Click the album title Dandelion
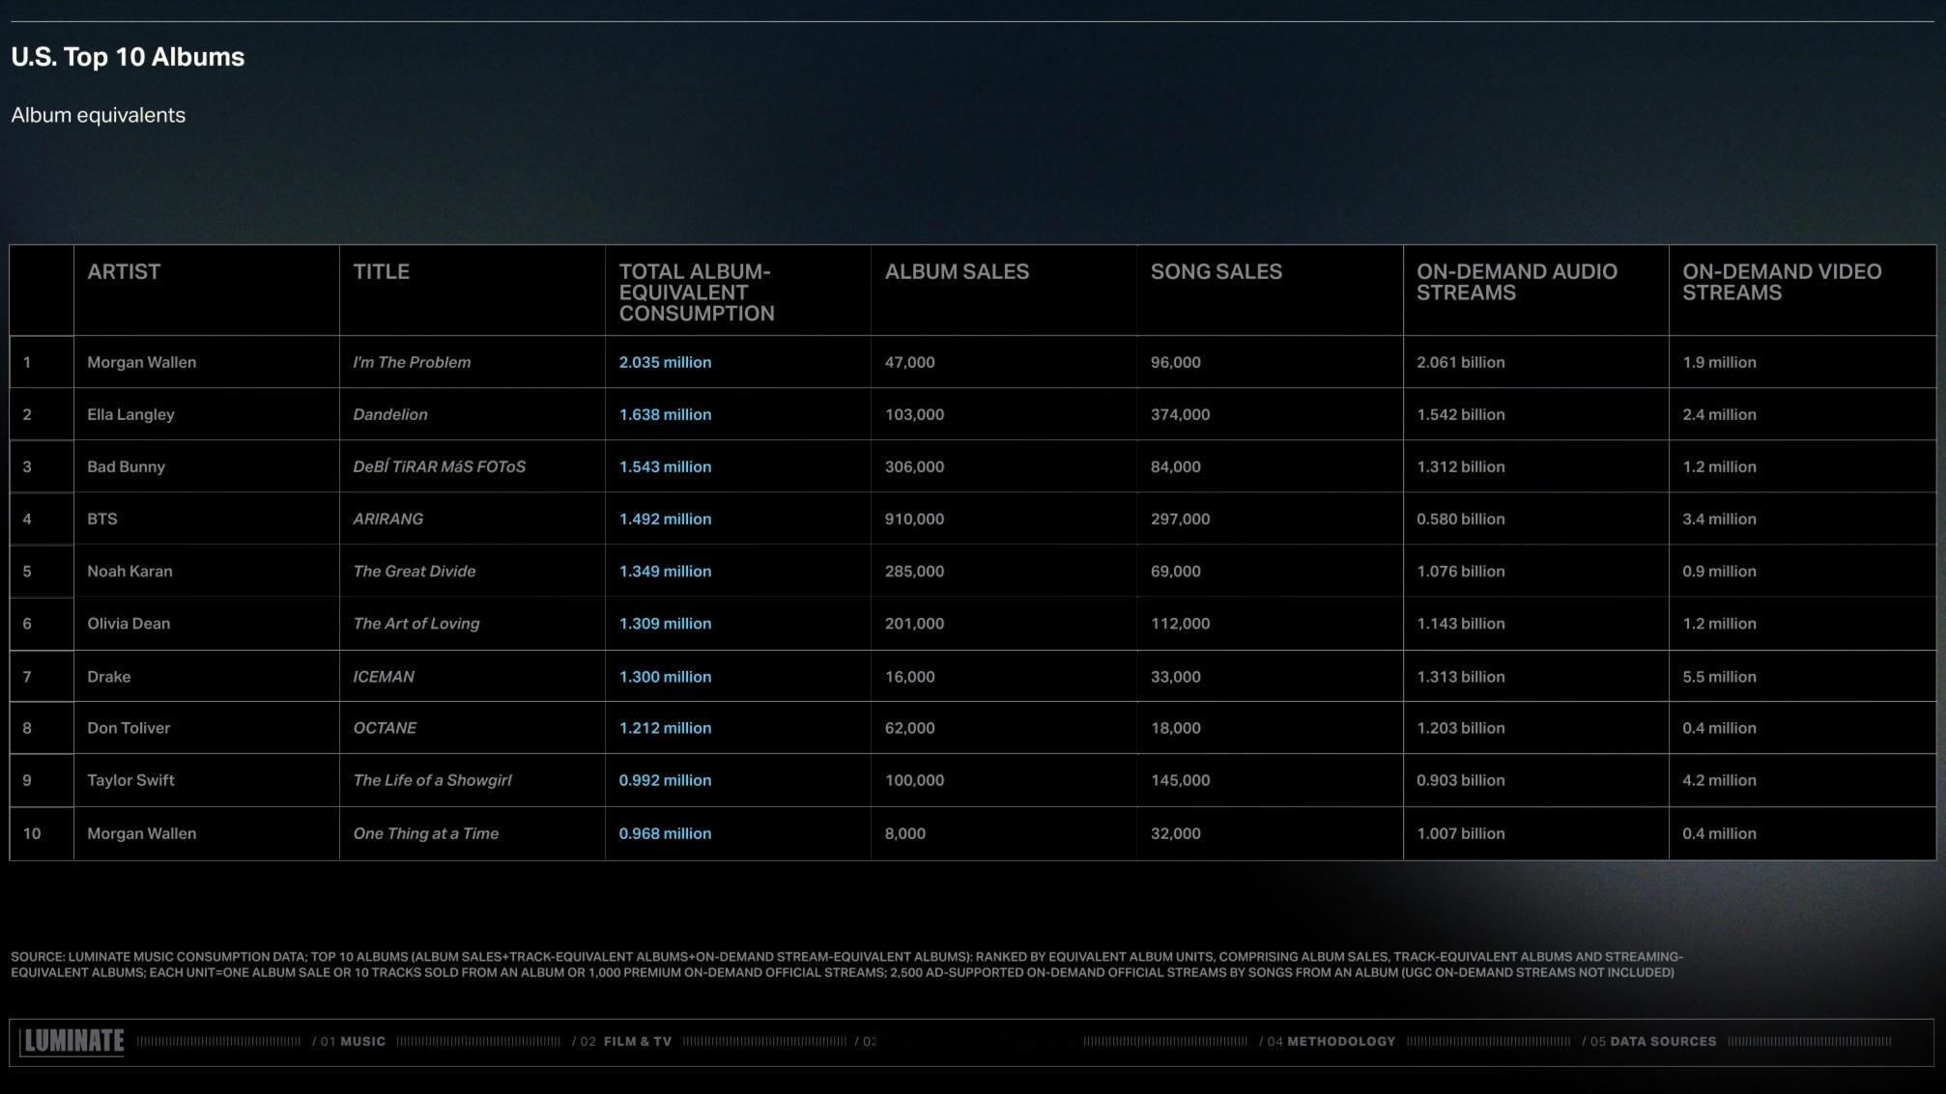The width and height of the screenshot is (1946, 1094). (389, 414)
